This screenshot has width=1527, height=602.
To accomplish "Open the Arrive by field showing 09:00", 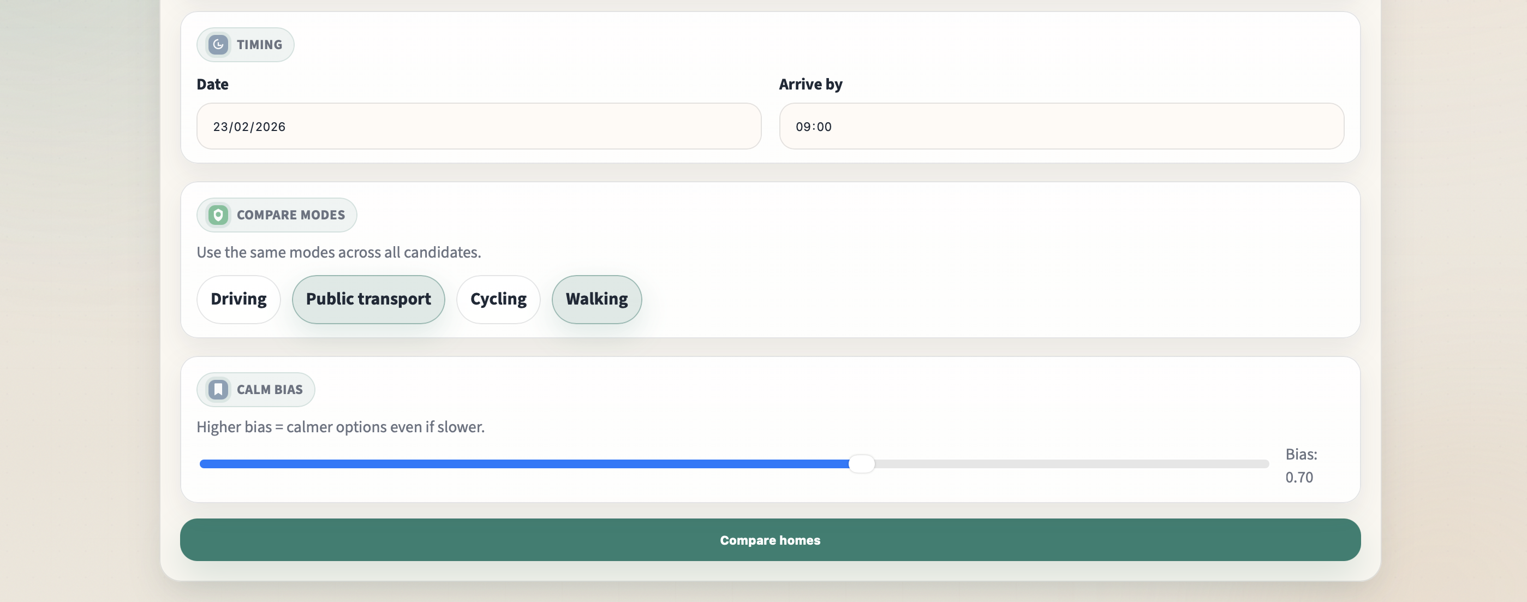I will tap(1061, 126).
